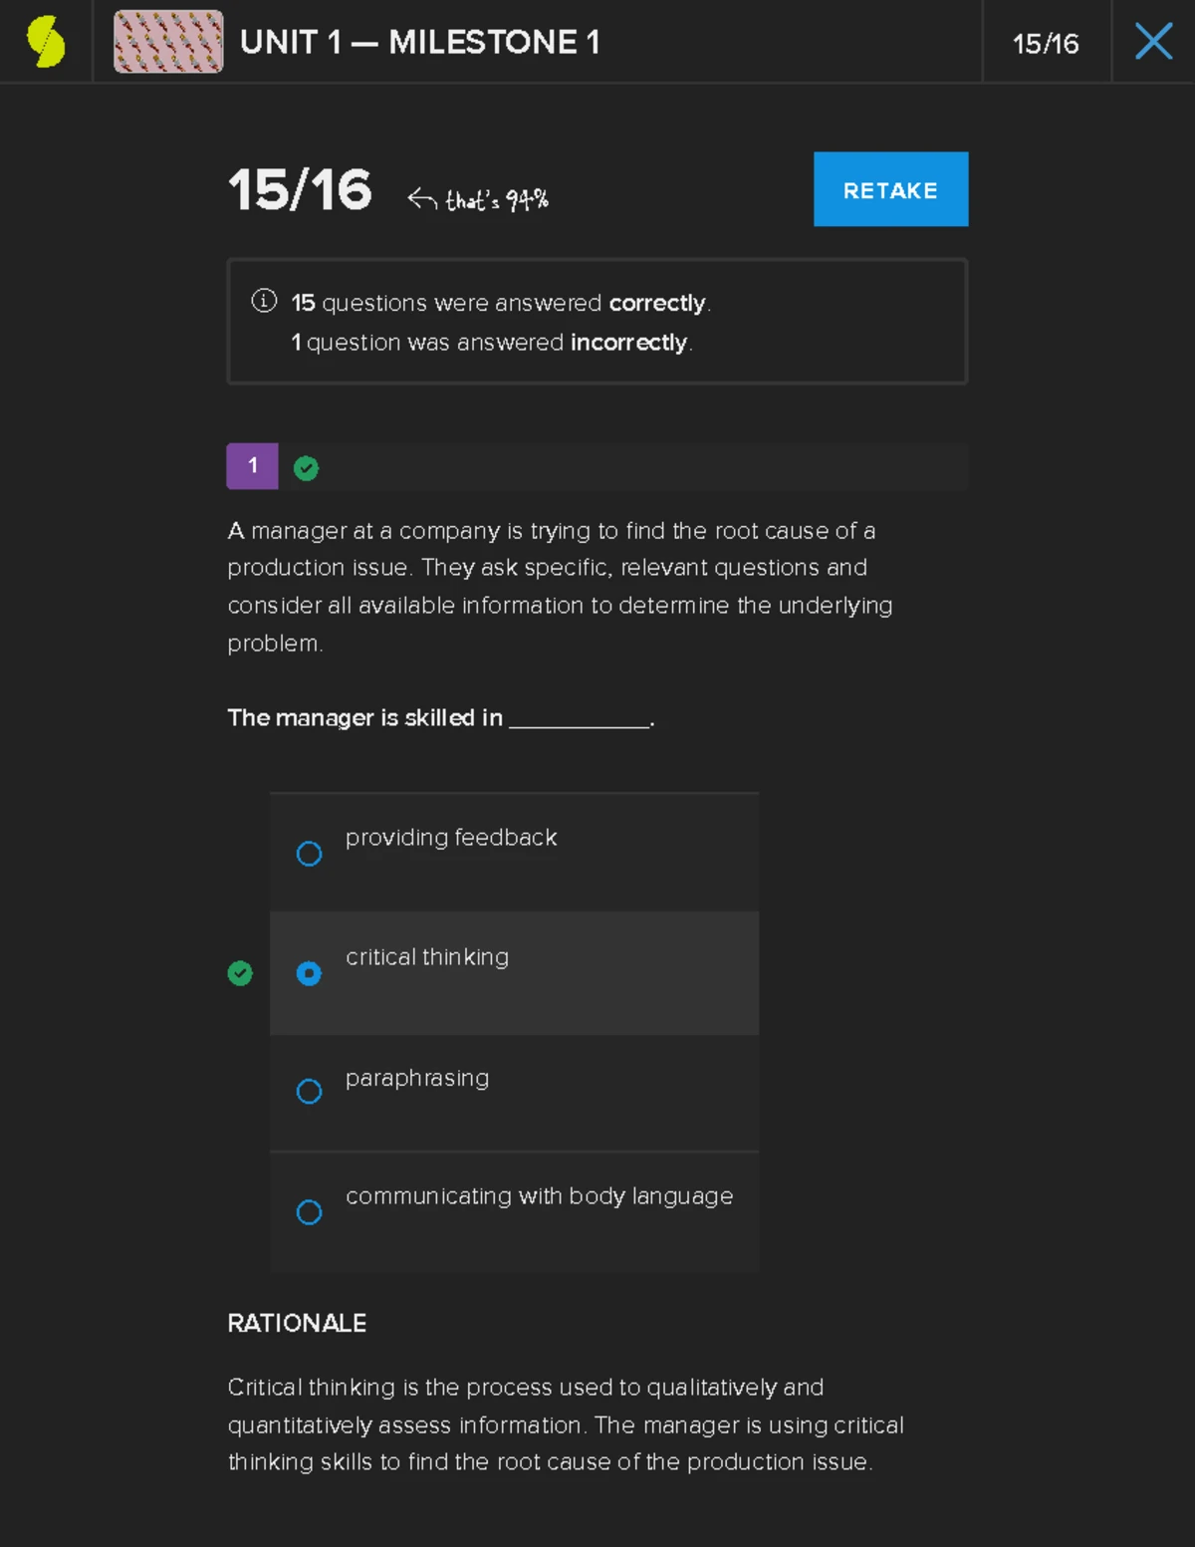Click the green checkmark left of critical thinking
Screen dimensions: 1195x1547
coord(240,973)
